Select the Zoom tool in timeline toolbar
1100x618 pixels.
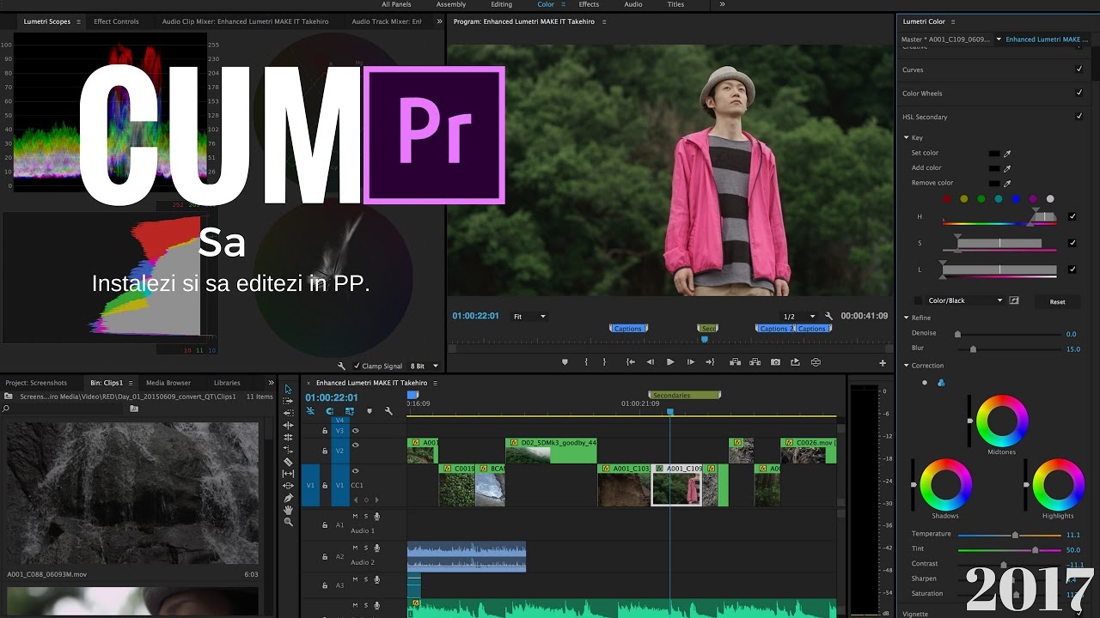coord(288,522)
